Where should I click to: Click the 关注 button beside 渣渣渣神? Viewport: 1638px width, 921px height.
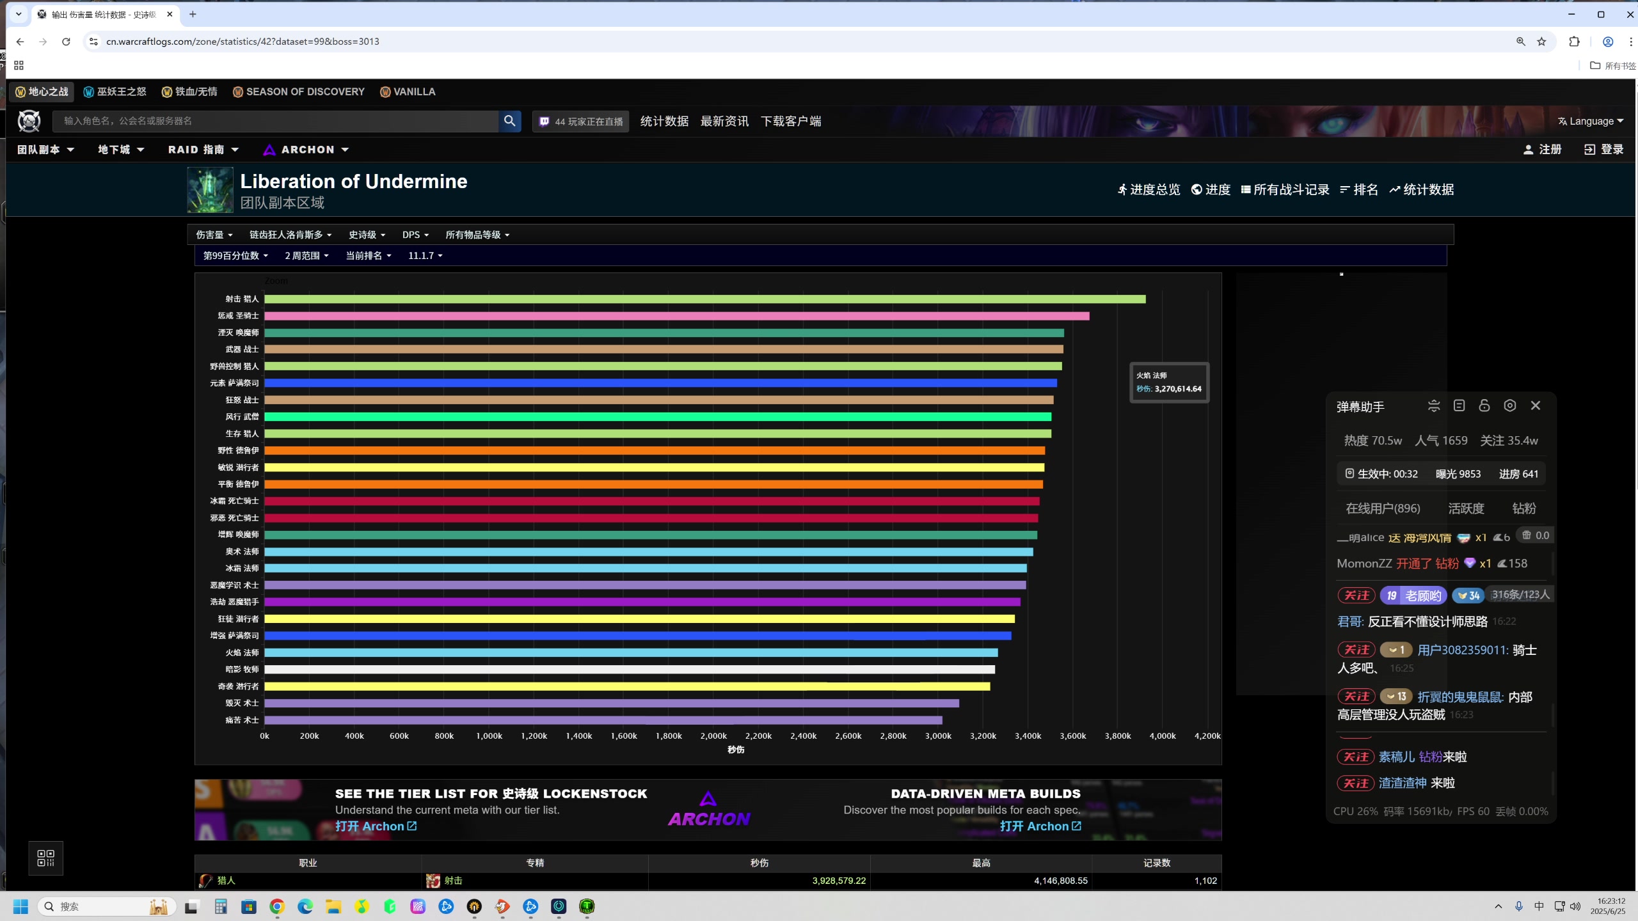(1356, 783)
